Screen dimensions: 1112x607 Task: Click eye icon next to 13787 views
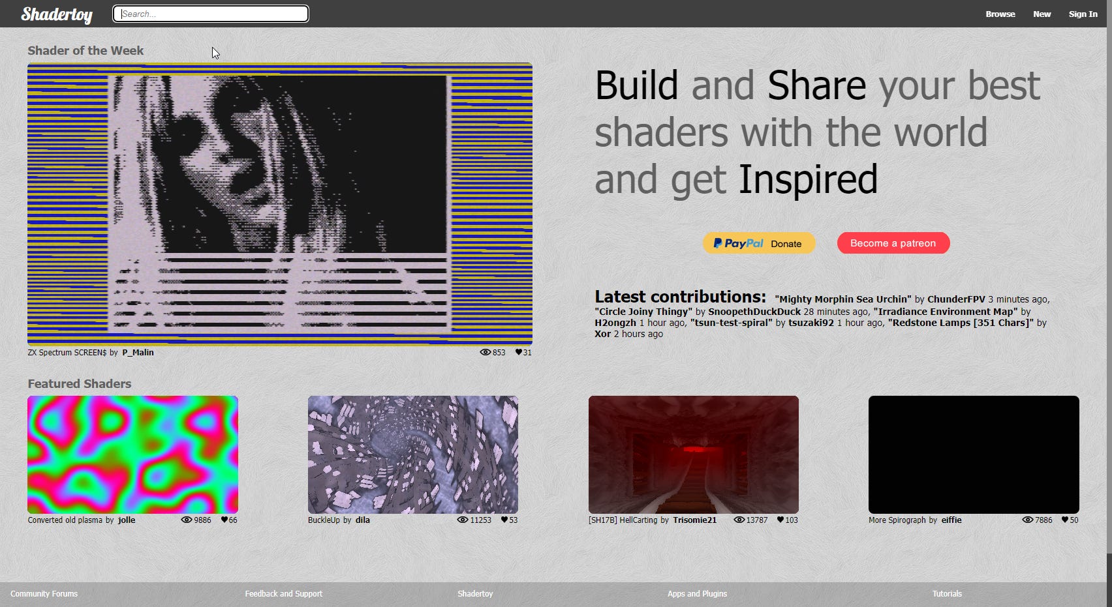739,520
